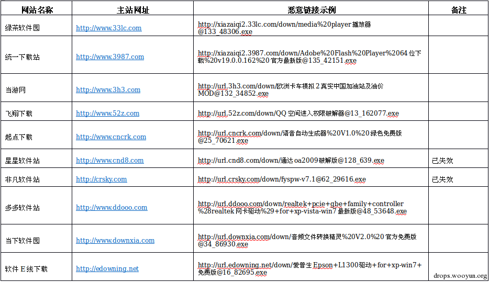Click the url.edowning.net Epson URL text
The width and height of the screenshot is (489, 282).
[x=309, y=268]
